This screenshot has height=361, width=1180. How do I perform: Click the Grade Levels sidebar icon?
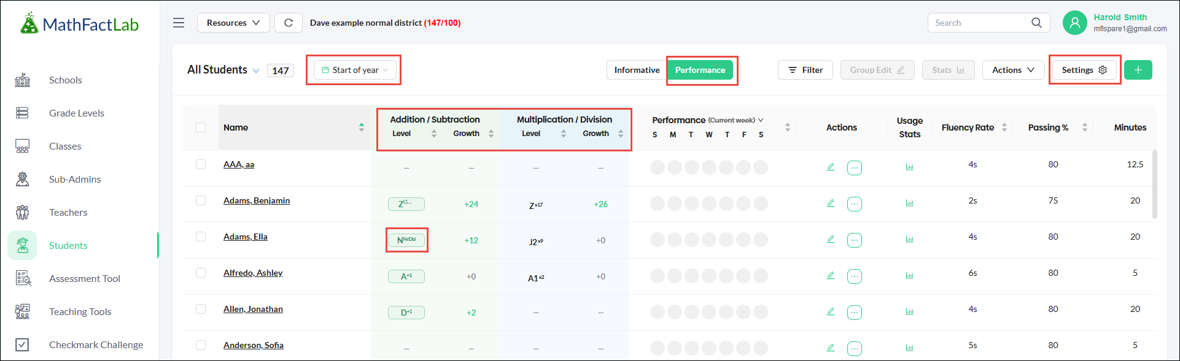click(23, 113)
